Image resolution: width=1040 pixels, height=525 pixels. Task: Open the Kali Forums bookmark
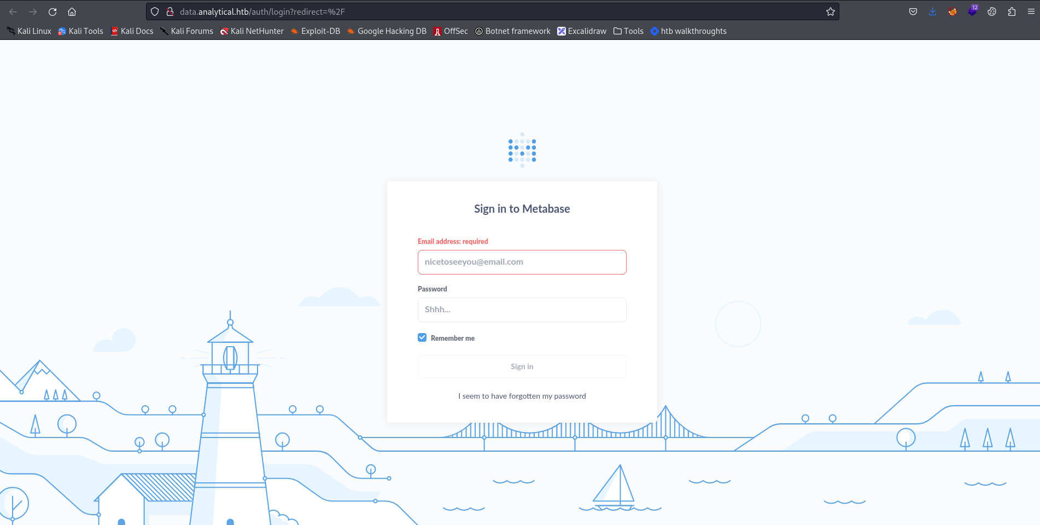pos(186,31)
